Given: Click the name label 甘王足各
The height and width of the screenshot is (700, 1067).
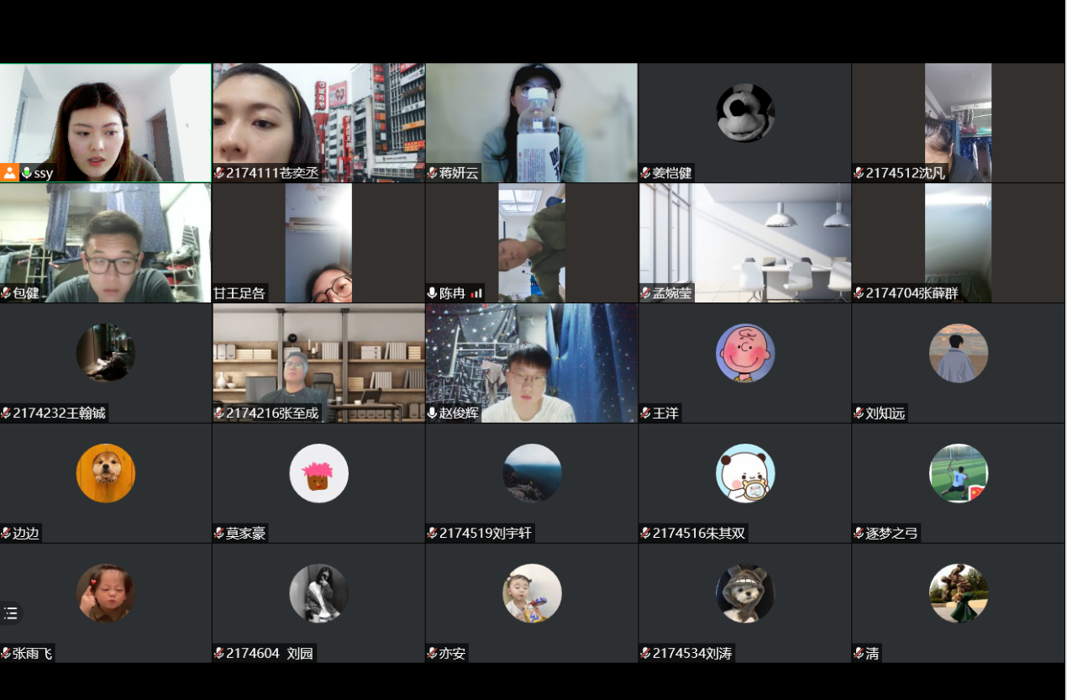Looking at the screenshot, I should pos(239,293).
